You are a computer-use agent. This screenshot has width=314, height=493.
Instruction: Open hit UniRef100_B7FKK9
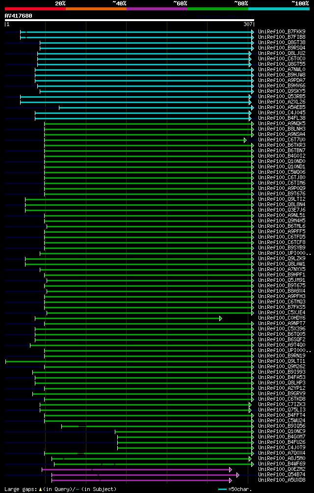pyautogui.click(x=282, y=32)
